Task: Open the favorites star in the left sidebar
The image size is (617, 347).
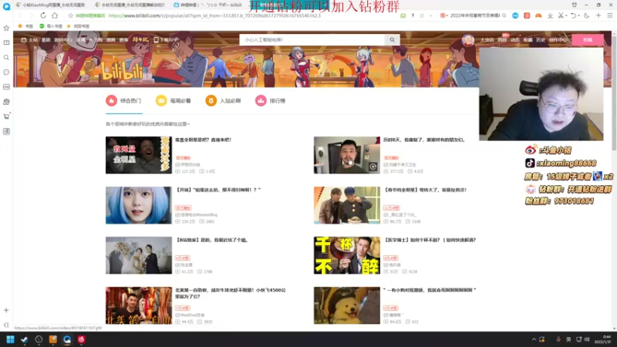Action: pyautogui.click(x=6, y=28)
